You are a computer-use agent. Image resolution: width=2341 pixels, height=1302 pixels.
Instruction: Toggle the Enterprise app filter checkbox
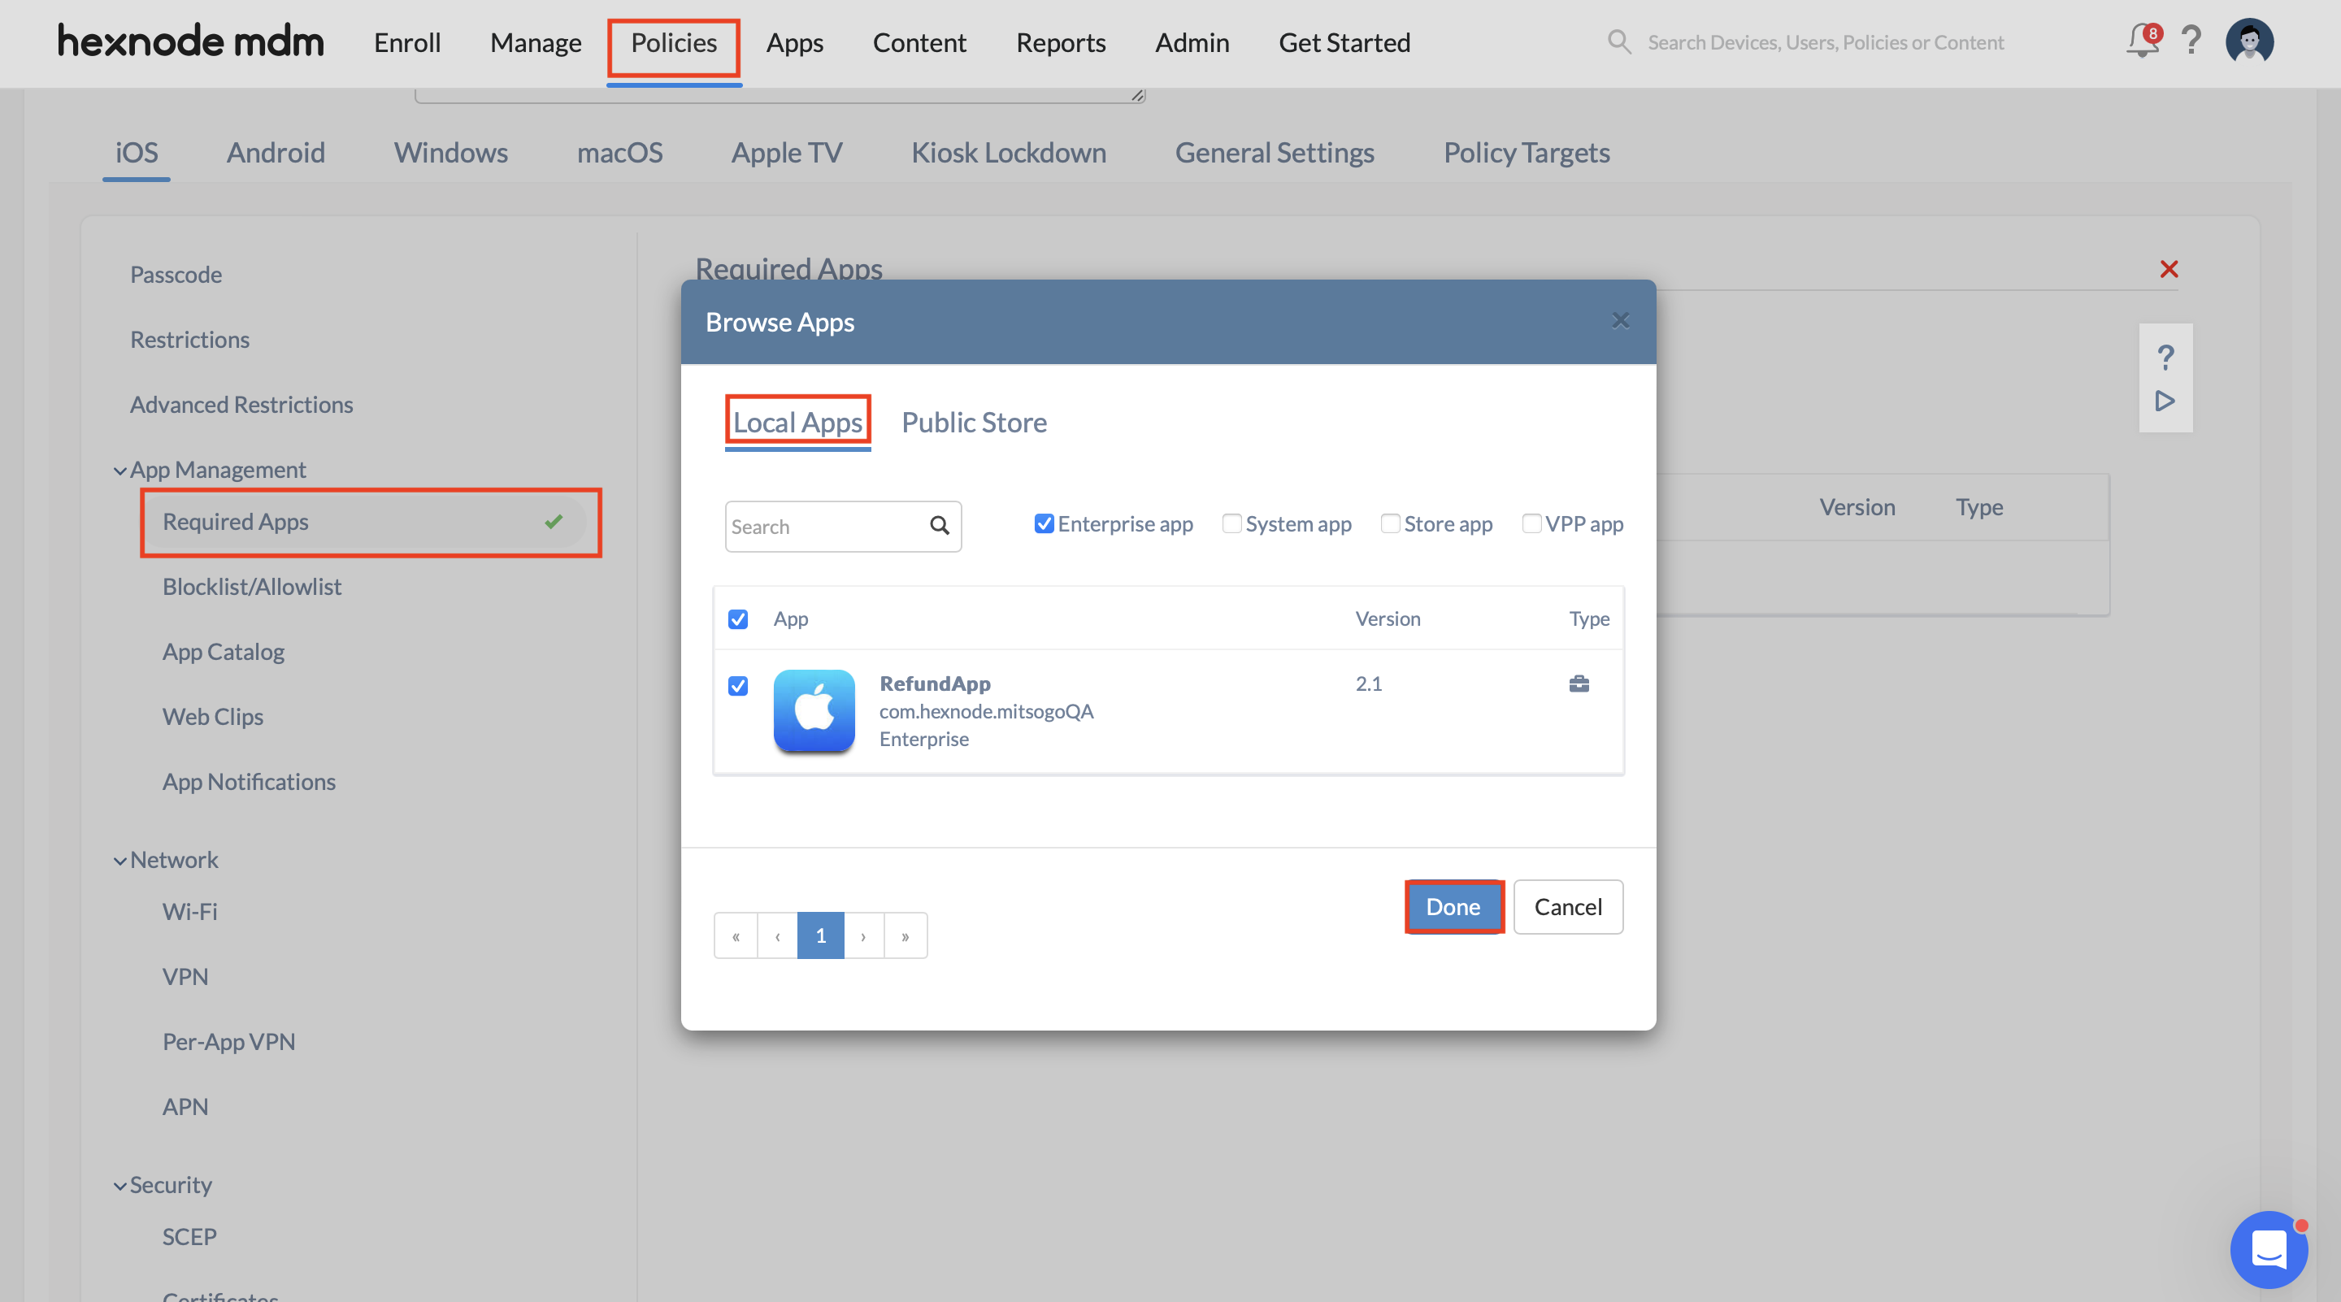1045,523
